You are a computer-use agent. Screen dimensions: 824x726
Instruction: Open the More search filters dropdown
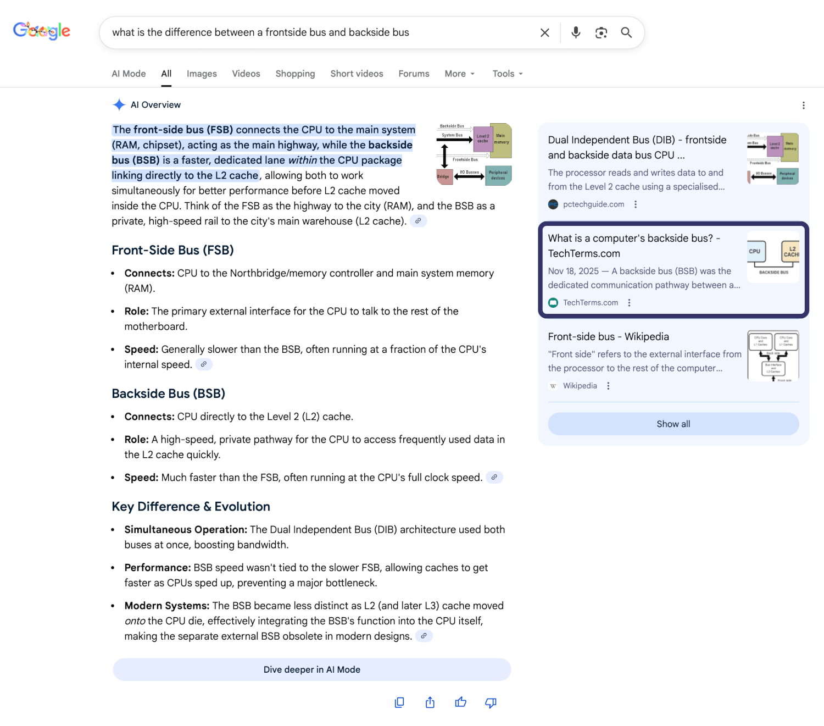click(459, 74)
